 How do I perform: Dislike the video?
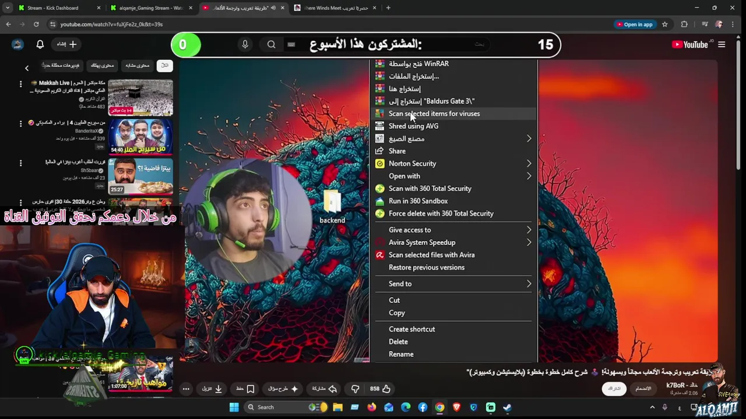coord(355,389)
